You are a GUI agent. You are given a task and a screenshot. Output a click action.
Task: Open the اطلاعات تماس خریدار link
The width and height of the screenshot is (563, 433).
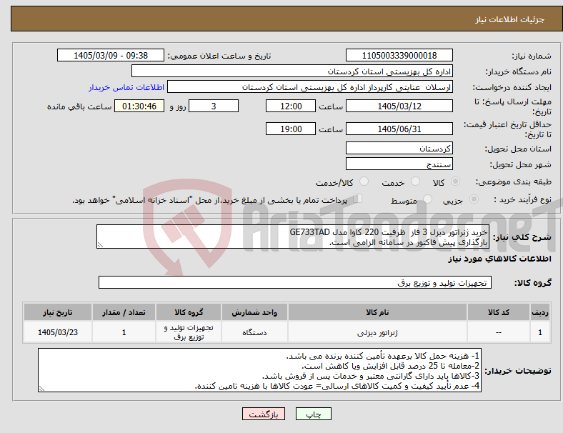[x=126, y=87]
